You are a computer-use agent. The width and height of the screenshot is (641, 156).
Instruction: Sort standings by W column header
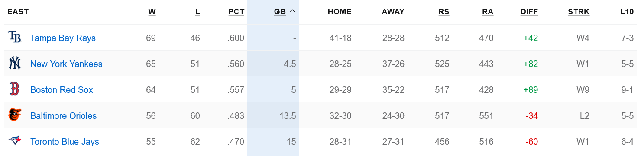(x=152, y=12)
